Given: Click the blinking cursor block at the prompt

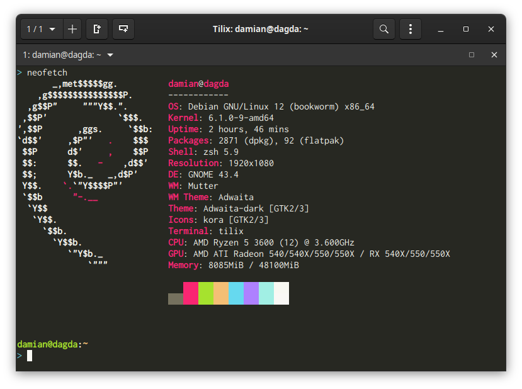Looking at the screenshot, I should (x=28, y=356).
